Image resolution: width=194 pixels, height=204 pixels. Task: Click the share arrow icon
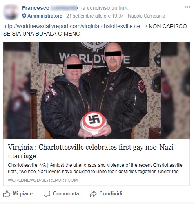coord(93,194)
